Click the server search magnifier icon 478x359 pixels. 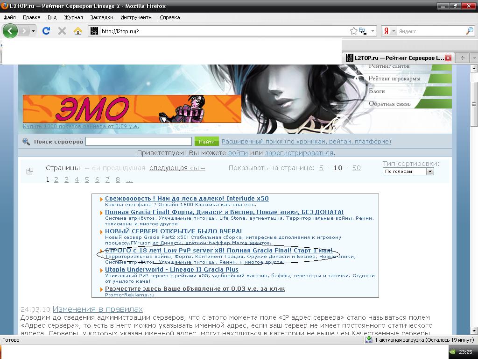pos(26,141)
